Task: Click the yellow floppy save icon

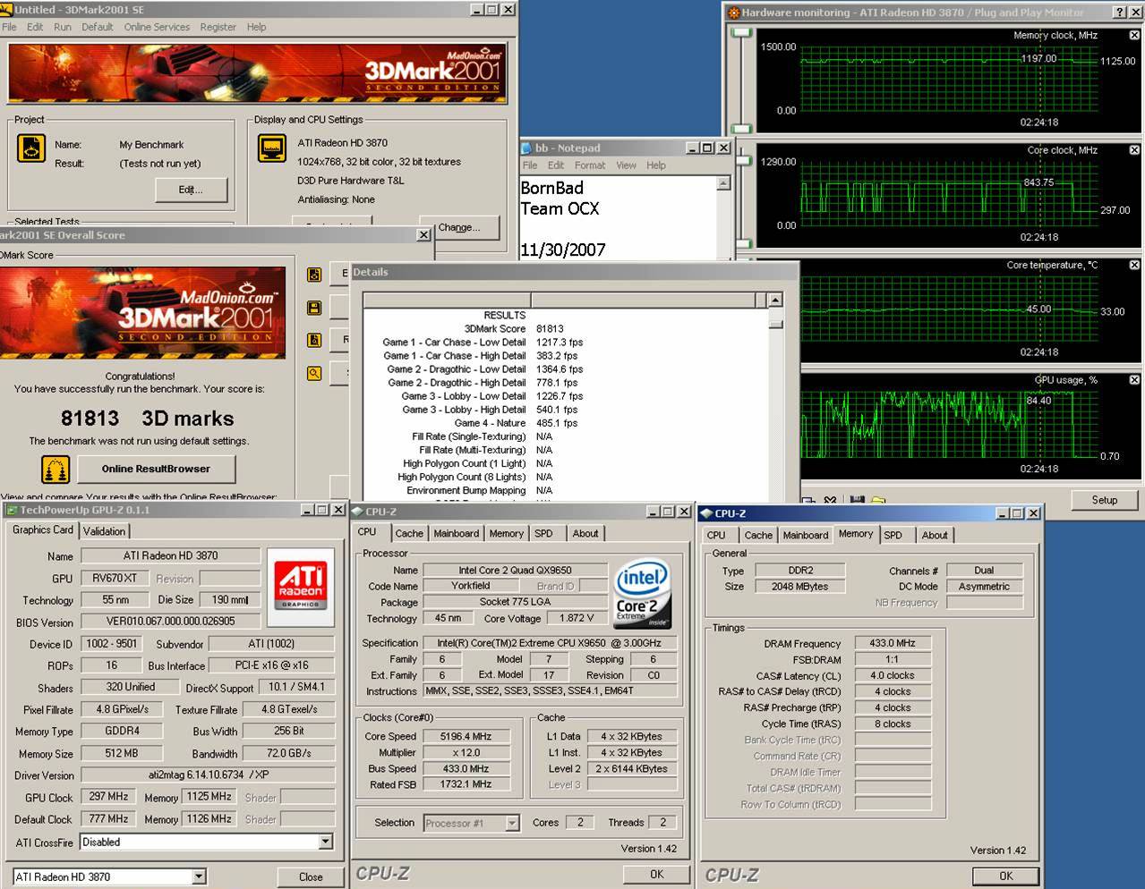Action: coord(314,308)
